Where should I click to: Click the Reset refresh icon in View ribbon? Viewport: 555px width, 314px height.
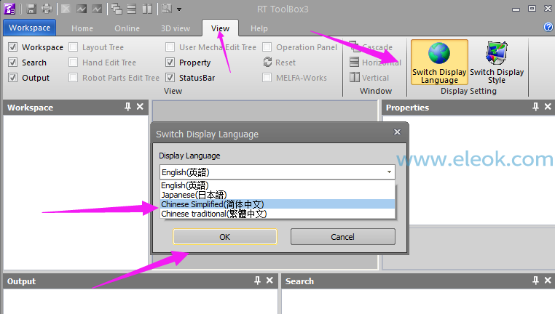(267, 63)
